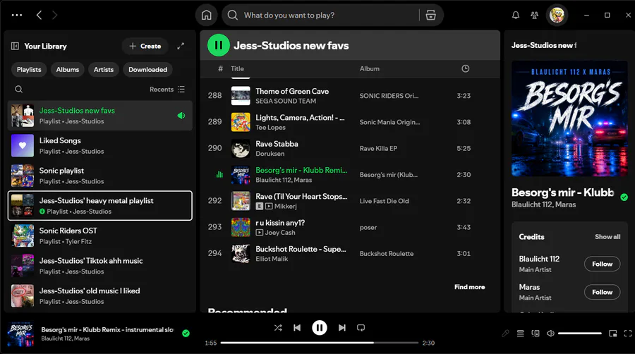
Task: Sort tracks by Album column
Action: tap(369, 69)
